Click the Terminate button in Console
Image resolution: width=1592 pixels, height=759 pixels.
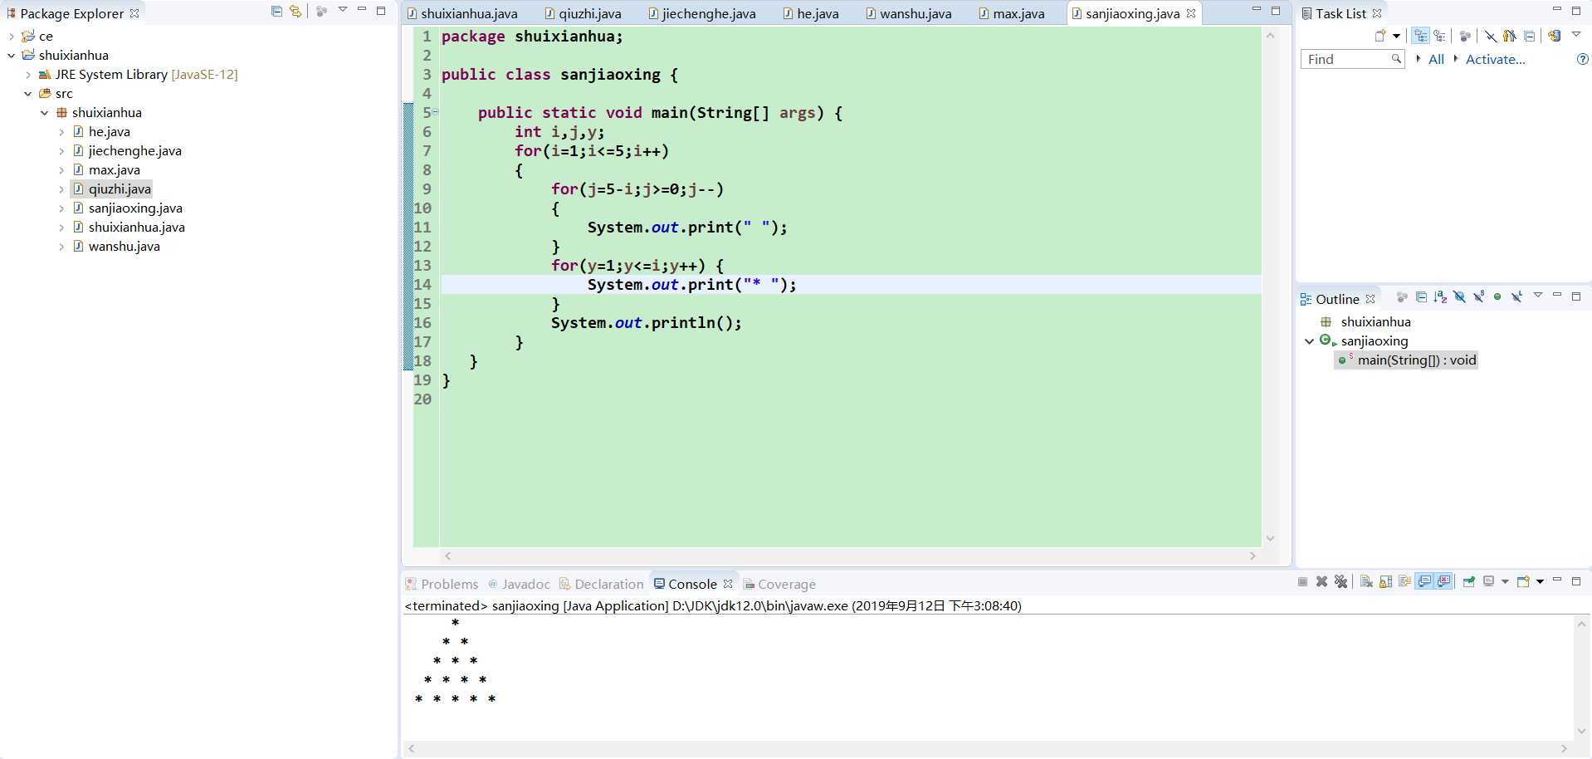click(x=1302, y=582)
